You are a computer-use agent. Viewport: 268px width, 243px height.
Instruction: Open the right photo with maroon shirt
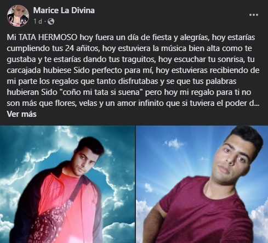[202, 184]
